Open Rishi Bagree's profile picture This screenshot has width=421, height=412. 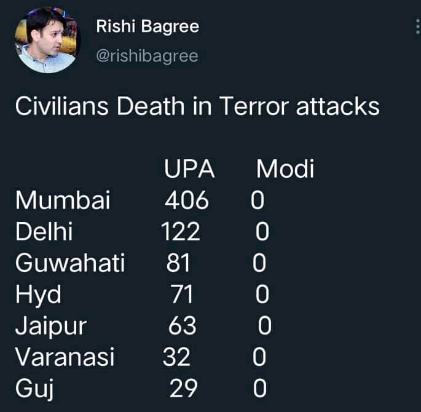click(46, 41)
